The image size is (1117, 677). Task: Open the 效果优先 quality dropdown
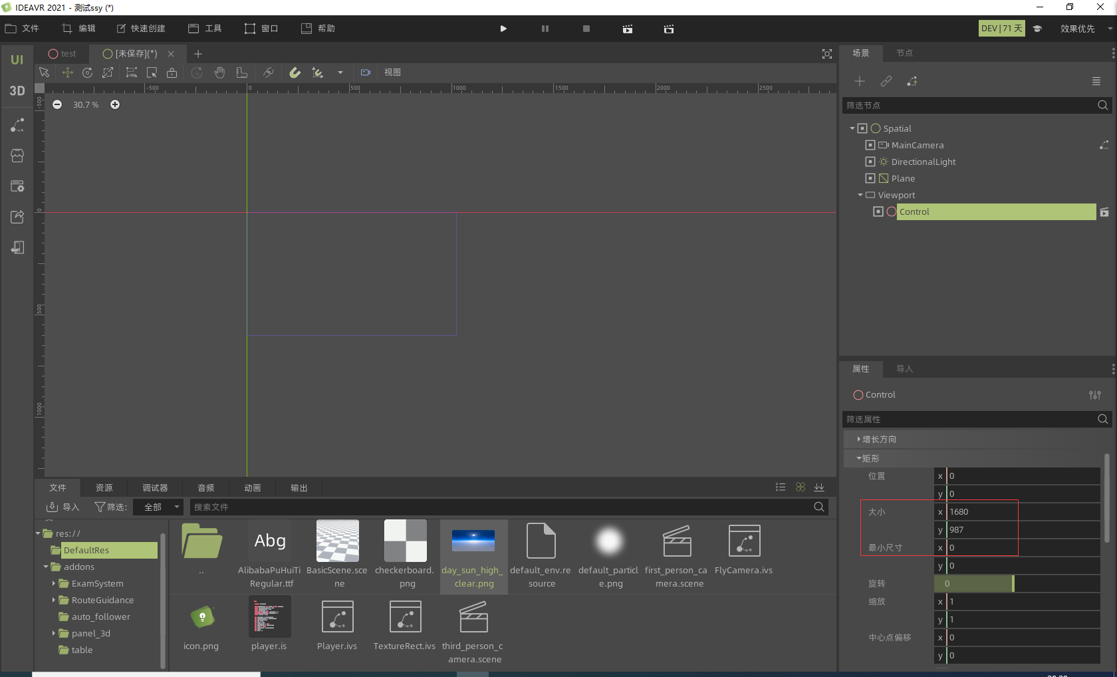pyautogui.click(x=1086, y=29)
